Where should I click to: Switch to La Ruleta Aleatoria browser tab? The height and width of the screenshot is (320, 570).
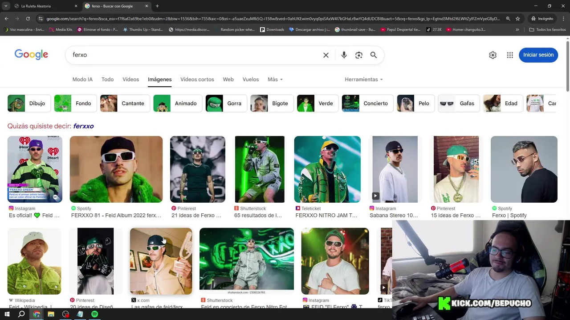[x=45, y=6]
